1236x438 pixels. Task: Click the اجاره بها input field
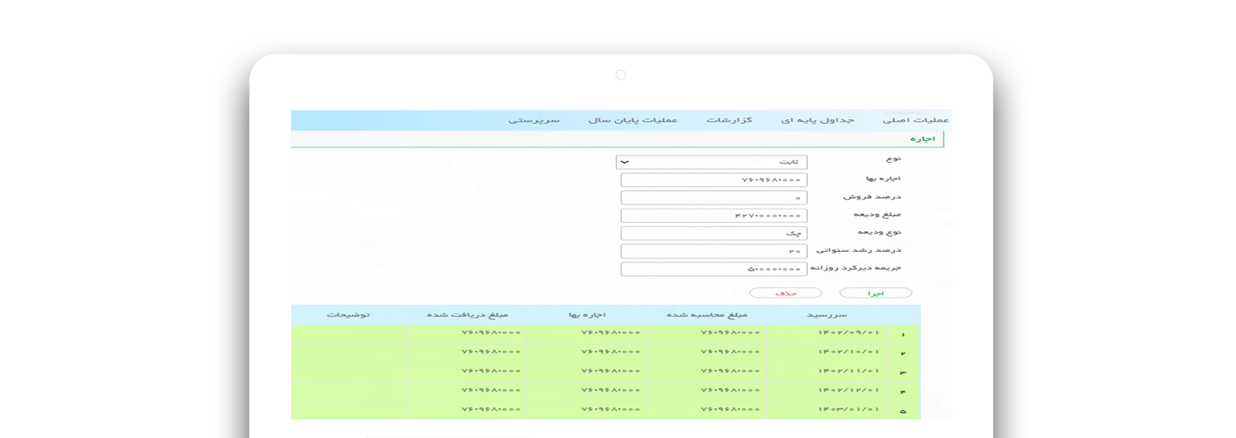[714, 180]
